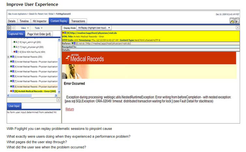Click the Return link under the error message
The width and height of the screenshot is (246, 152).
pos(70,109)
